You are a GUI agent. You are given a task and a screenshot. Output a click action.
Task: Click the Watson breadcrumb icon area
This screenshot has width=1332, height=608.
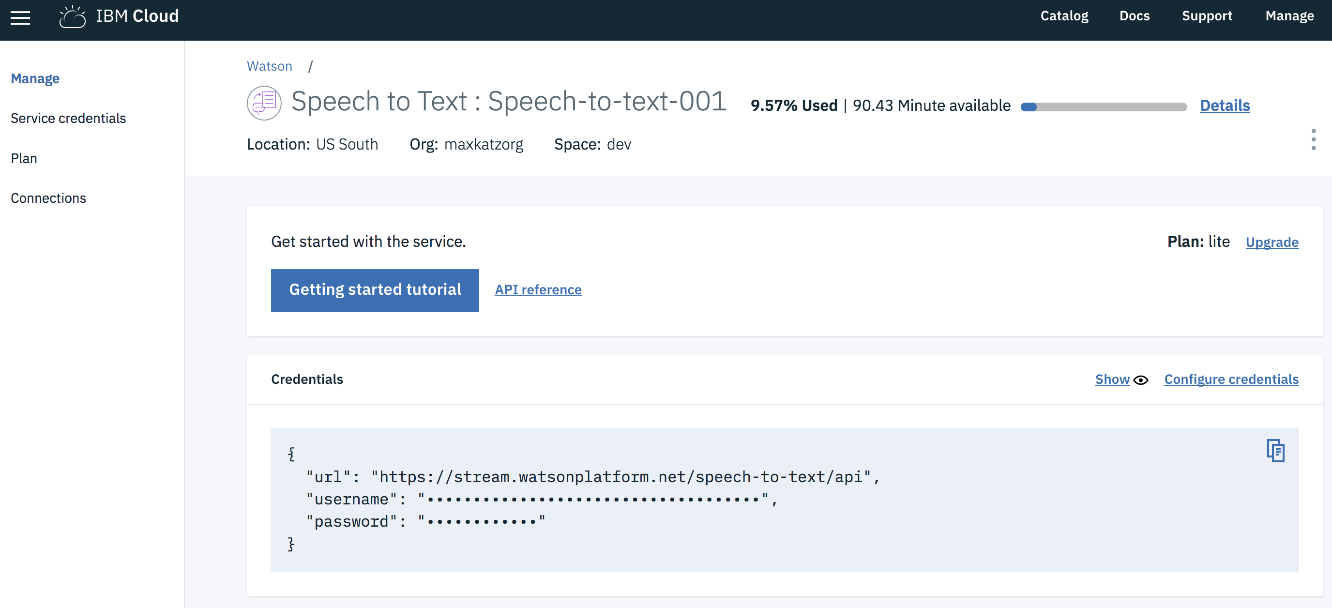pos(269,66)
